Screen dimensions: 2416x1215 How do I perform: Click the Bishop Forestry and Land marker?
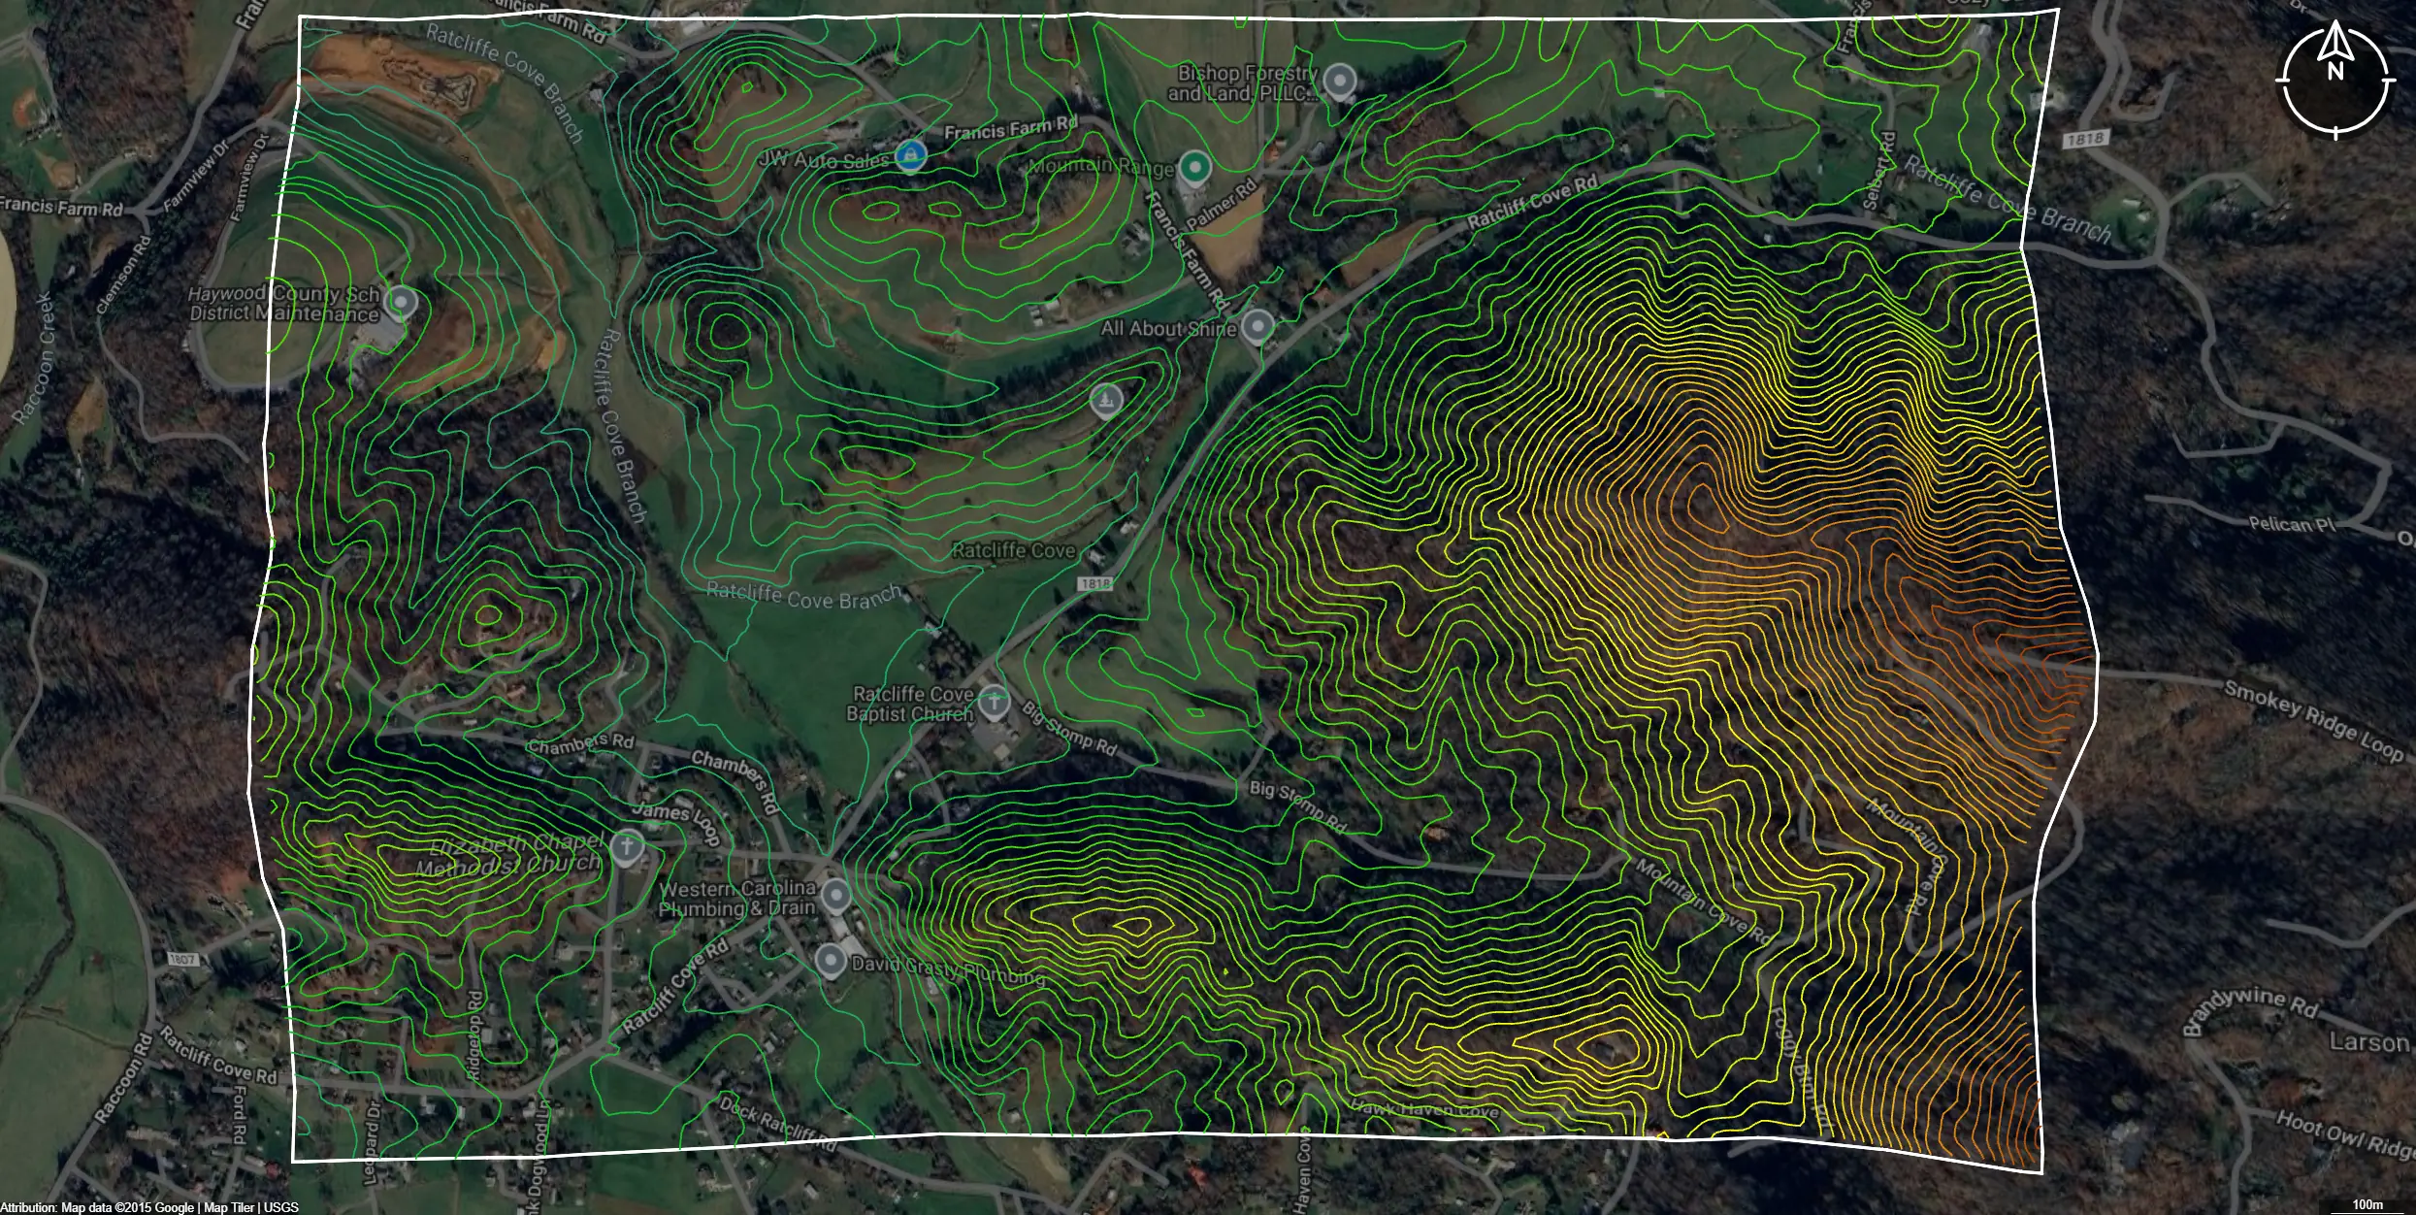[1339, 82]
